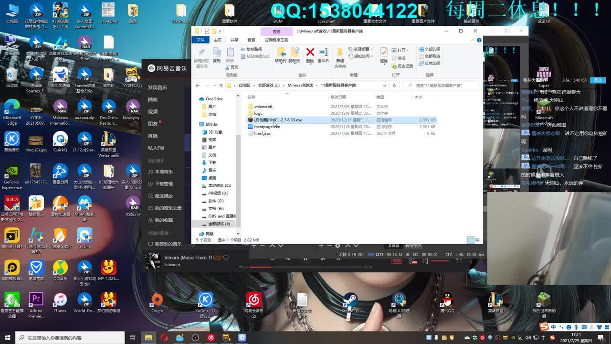The width and height of the screenshot is (611, 344).
Task: Click the Cut scissors button
Action: (x=232, y=67)
